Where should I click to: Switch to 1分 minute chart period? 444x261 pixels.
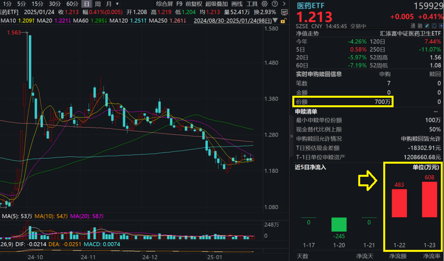pos(7,4)
